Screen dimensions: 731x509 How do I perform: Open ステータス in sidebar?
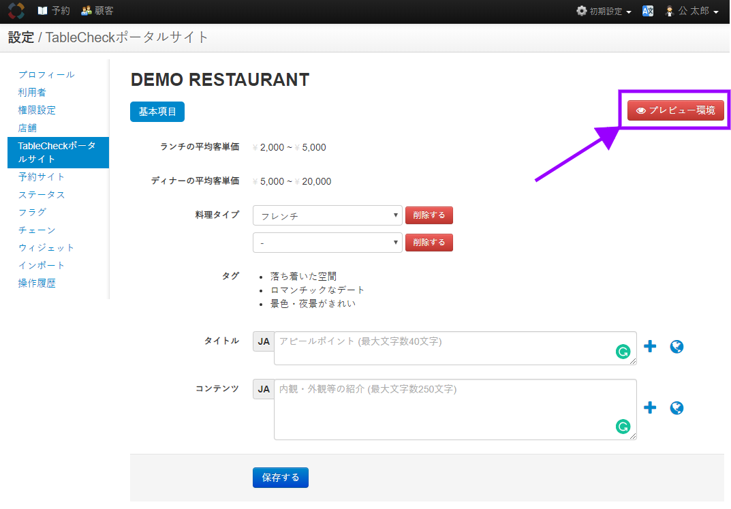(42, 194)
